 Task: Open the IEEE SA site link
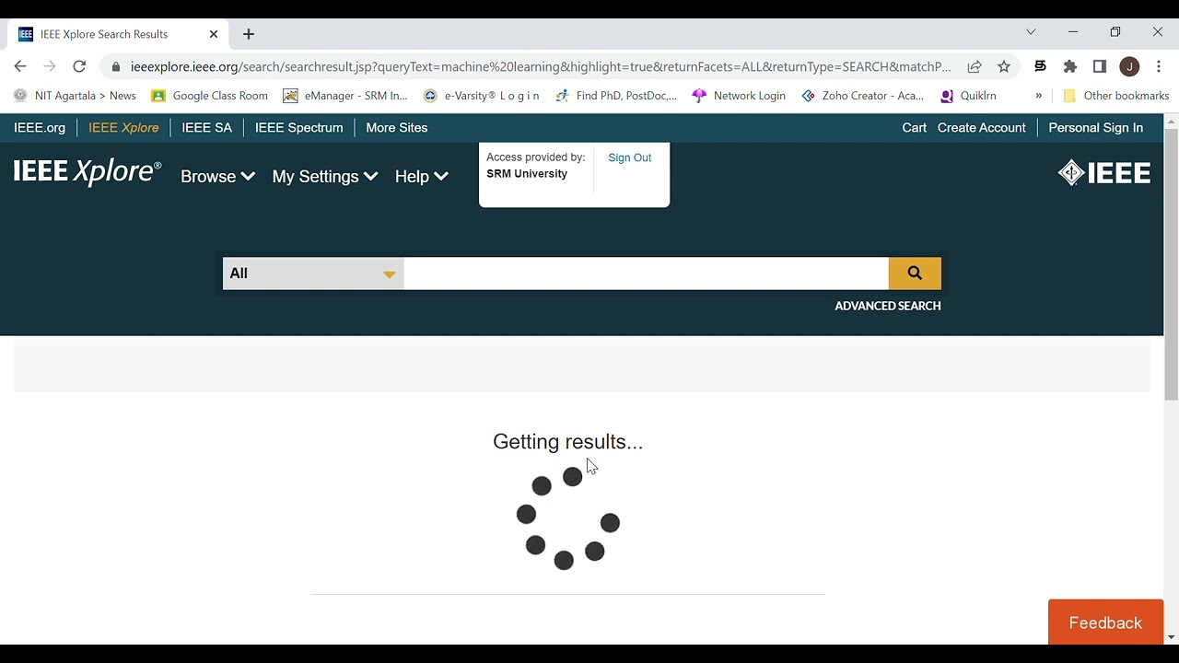click(207, 128)
